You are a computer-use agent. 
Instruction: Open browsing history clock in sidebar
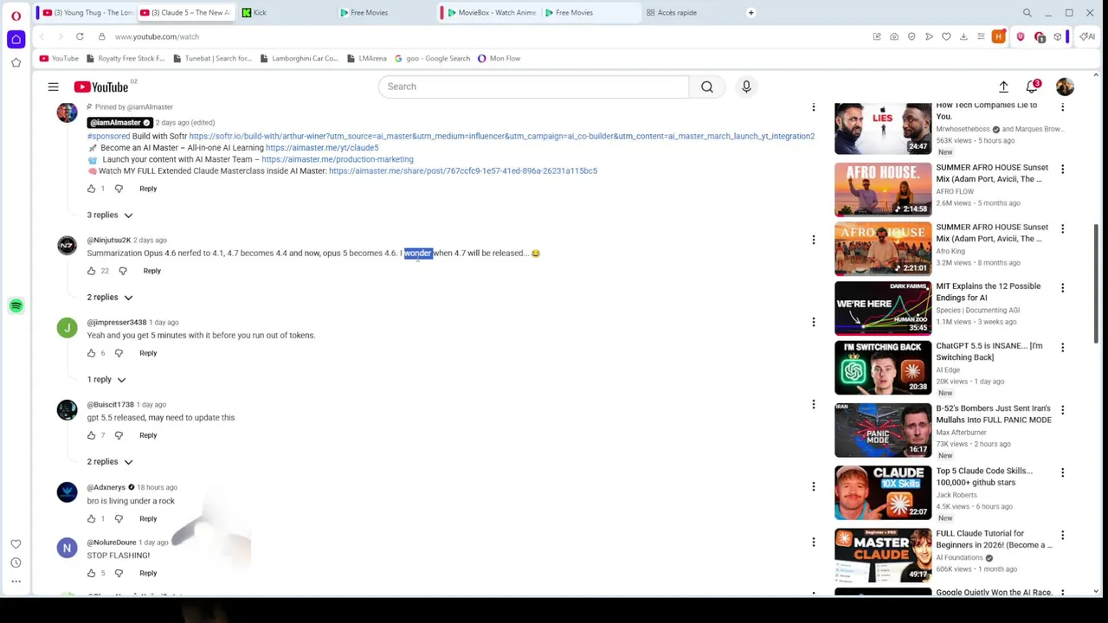pos(16,562)
